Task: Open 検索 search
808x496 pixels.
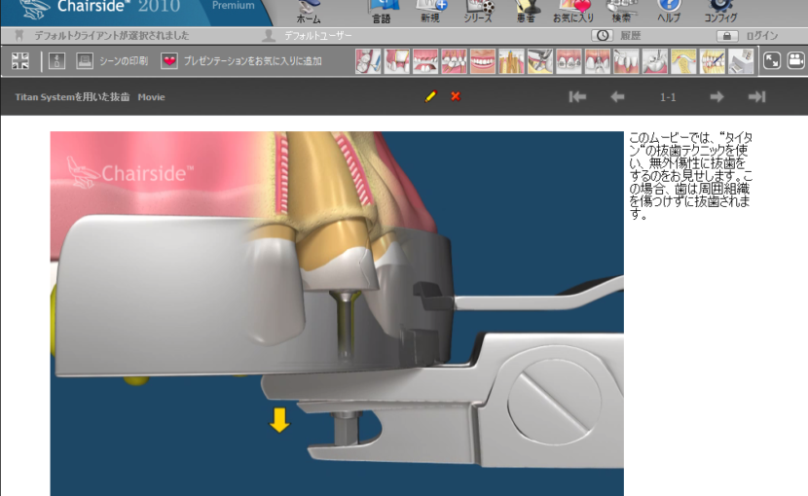Action: (621, 12)
